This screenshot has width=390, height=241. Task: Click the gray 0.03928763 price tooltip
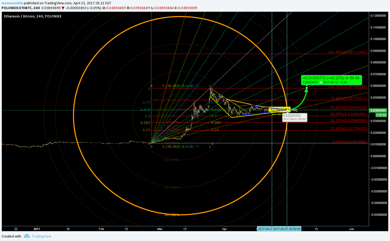click(x=295, y=117)
